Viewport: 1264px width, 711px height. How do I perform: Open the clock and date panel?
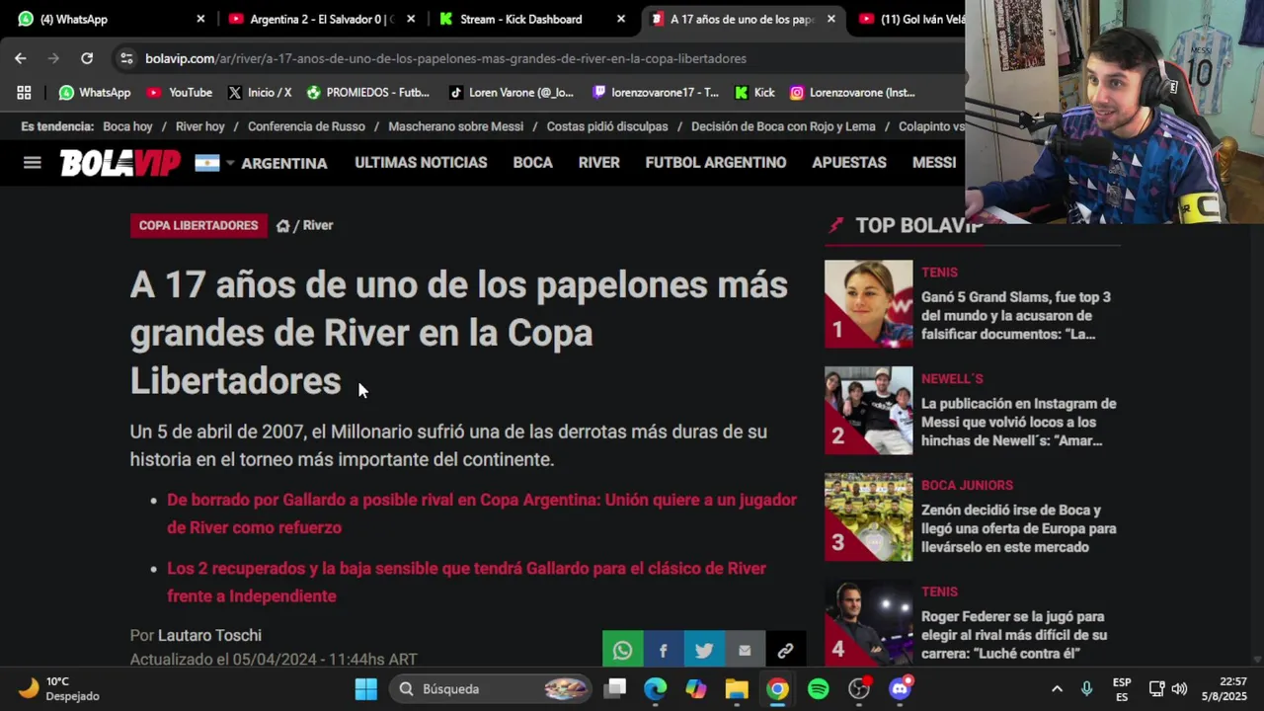[1224, 688]
